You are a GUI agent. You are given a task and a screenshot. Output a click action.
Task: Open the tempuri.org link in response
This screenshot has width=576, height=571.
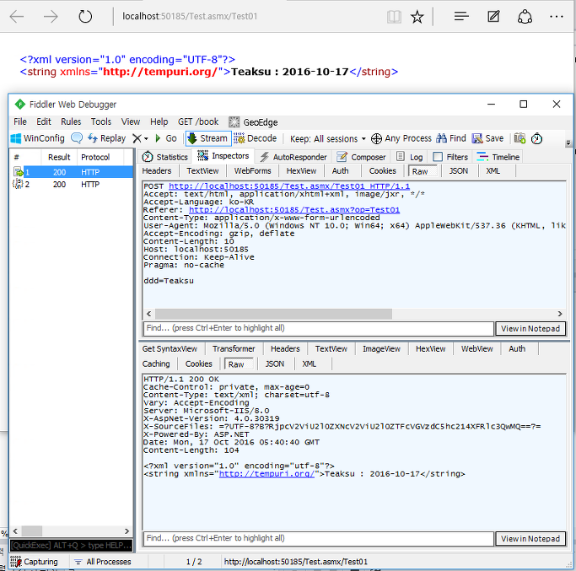click(266, 474)
